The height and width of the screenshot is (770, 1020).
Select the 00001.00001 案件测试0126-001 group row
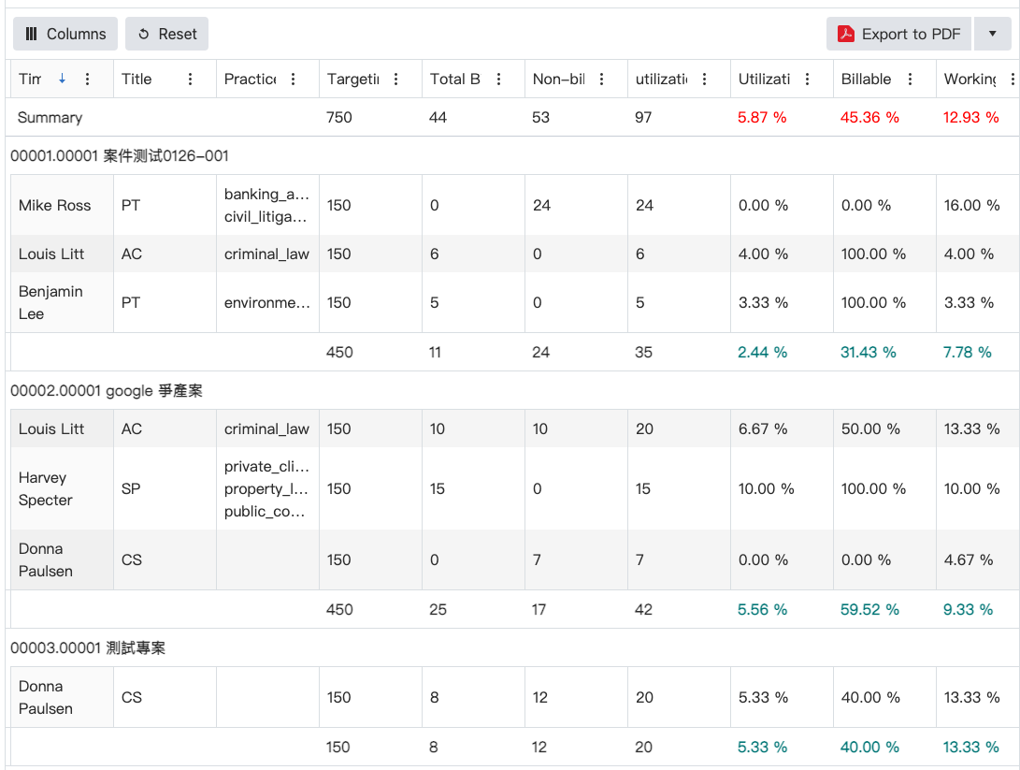click(x=120, y=155)
